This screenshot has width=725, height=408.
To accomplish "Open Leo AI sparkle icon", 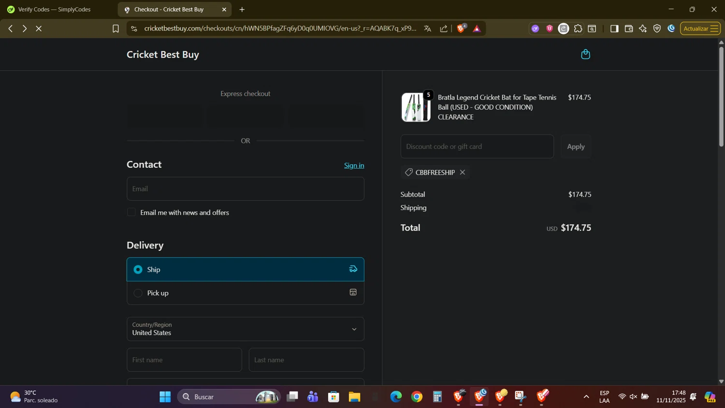I will pyautogui.click(x=643, y=29).
